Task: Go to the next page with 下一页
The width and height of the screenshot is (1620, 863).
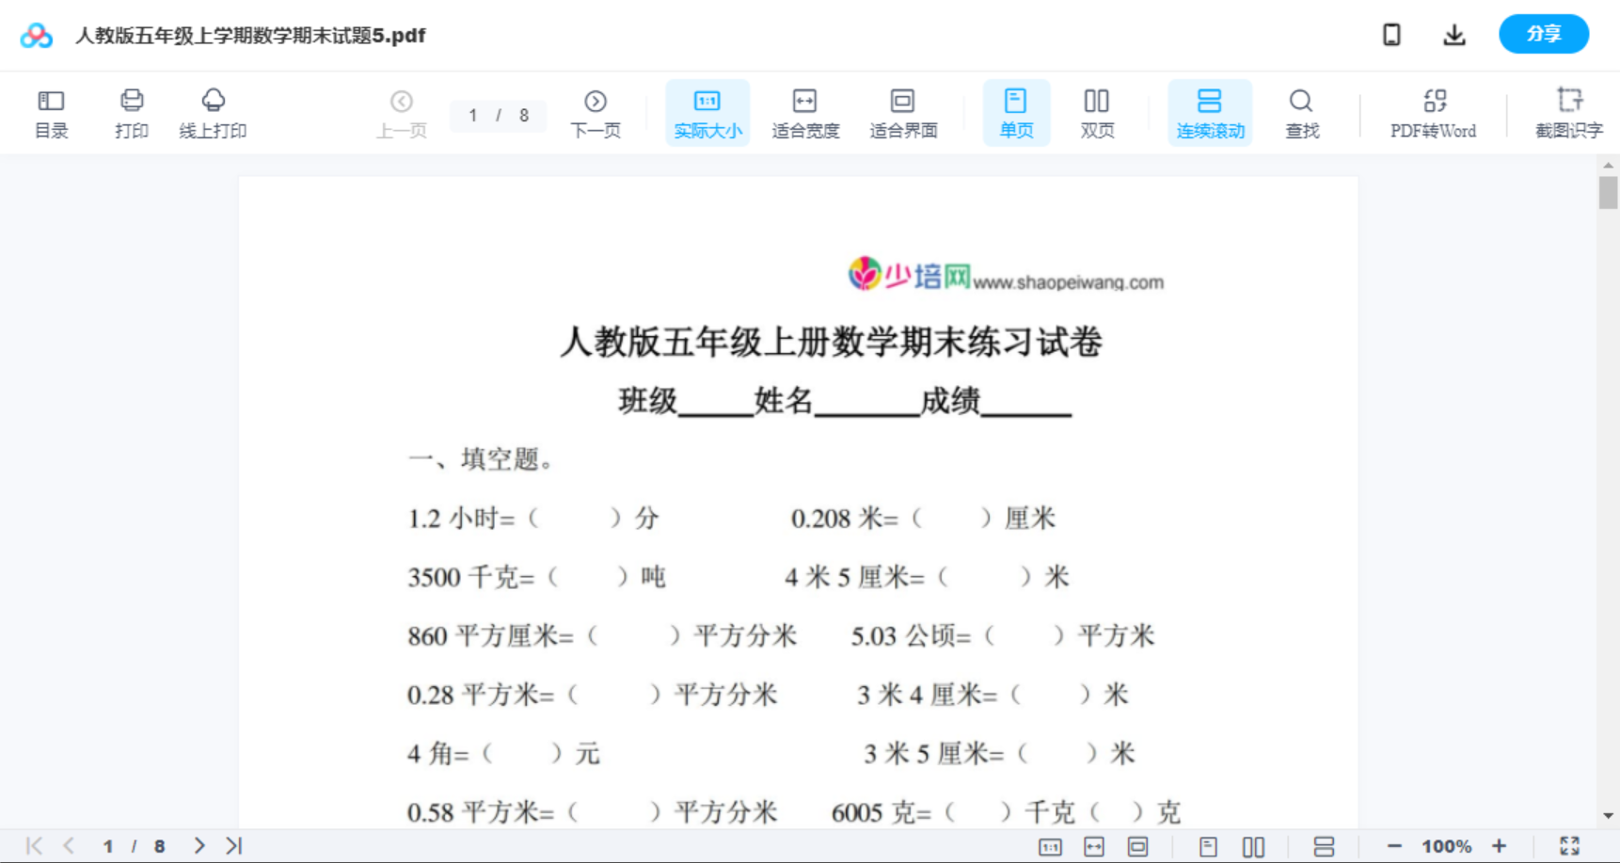Action: click(x=596, y=112)
